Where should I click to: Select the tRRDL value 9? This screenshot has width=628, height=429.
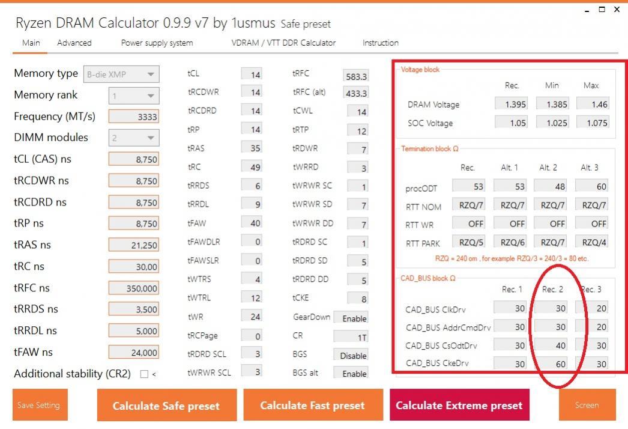252,204
